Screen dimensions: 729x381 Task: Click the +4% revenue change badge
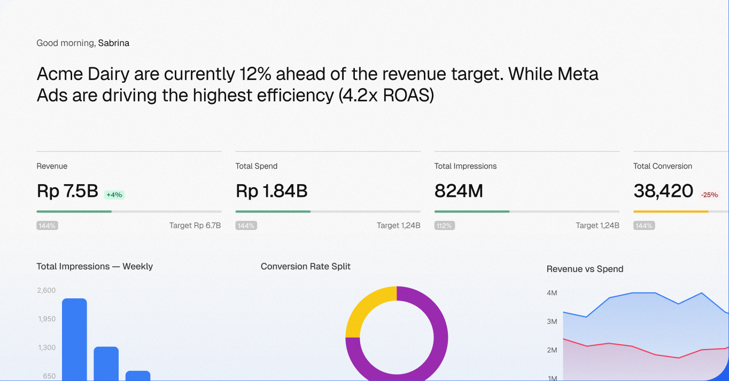pos(114,195)
